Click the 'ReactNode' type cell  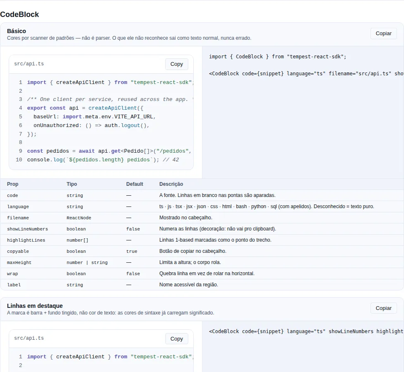(79, 218)
